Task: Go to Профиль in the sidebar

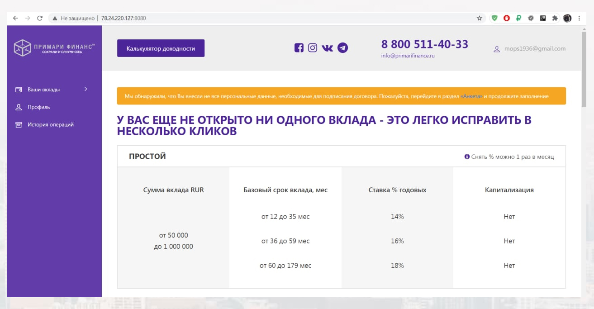Action: (38, 107)
